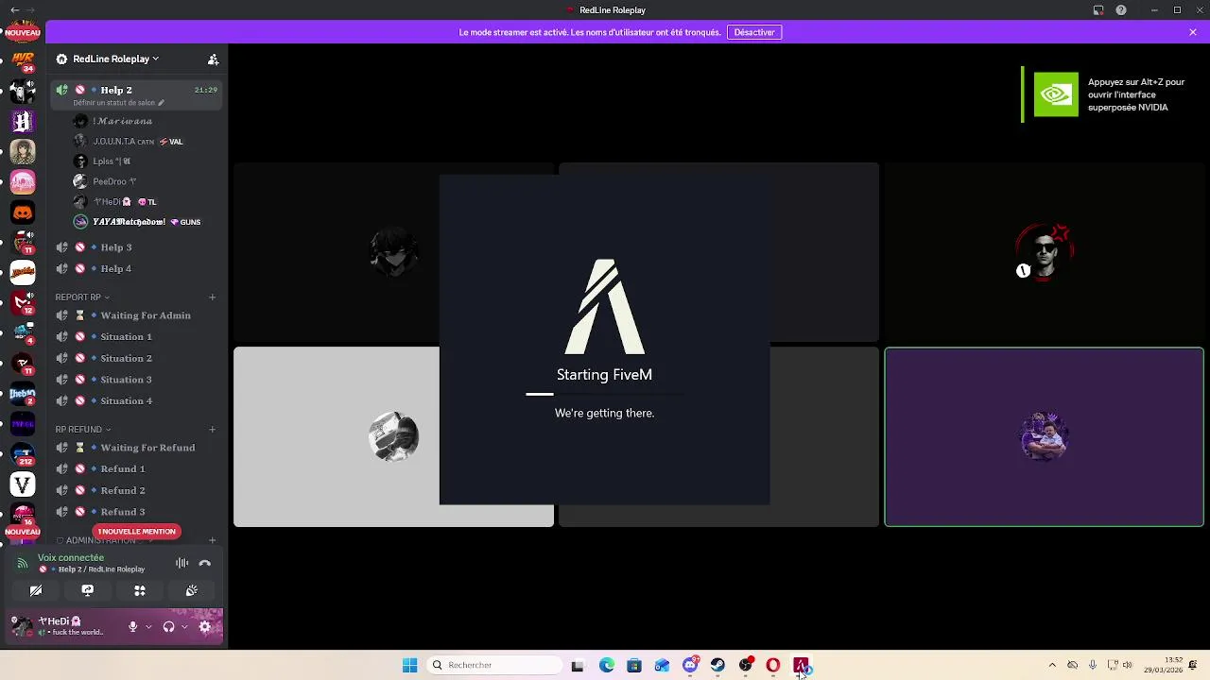
Task: Open server icon with 212 badge
Action: tap(23, 455)
